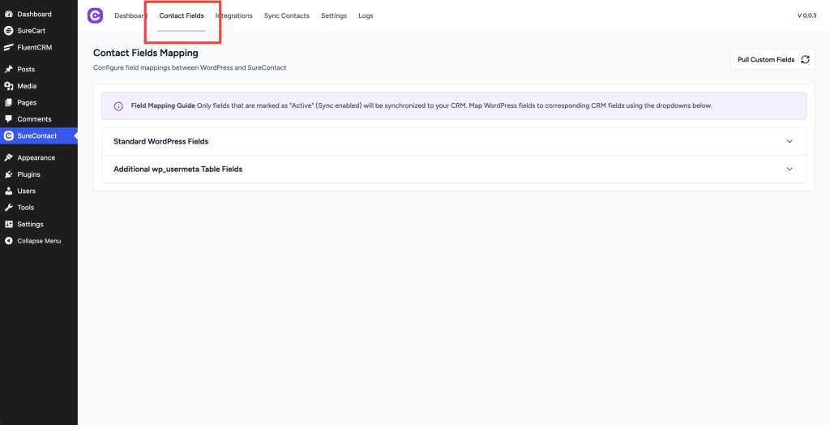Click the refresh icon on Pull Custom Fields
Screen dimensions: 830x425
pos(805,59)
